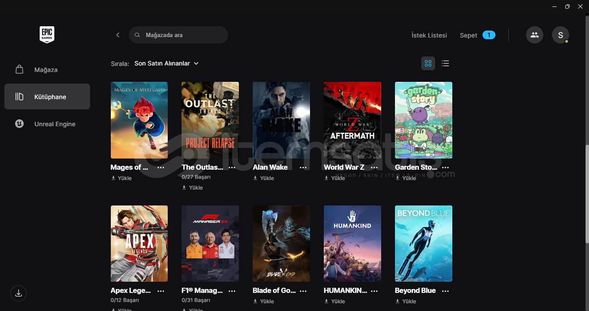Open the HUMANKIND cover art
Image resolution: width=589 pixels, height=311 pixels.
pos(352,243)
